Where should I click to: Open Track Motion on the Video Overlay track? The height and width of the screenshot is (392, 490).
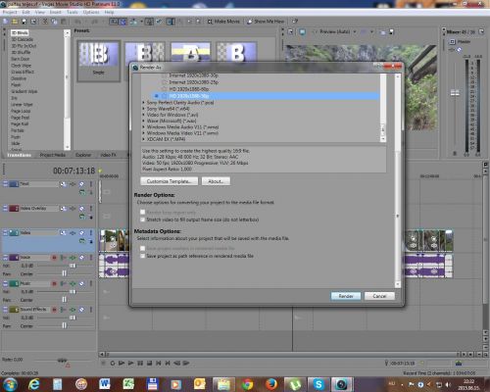[64, 209]
